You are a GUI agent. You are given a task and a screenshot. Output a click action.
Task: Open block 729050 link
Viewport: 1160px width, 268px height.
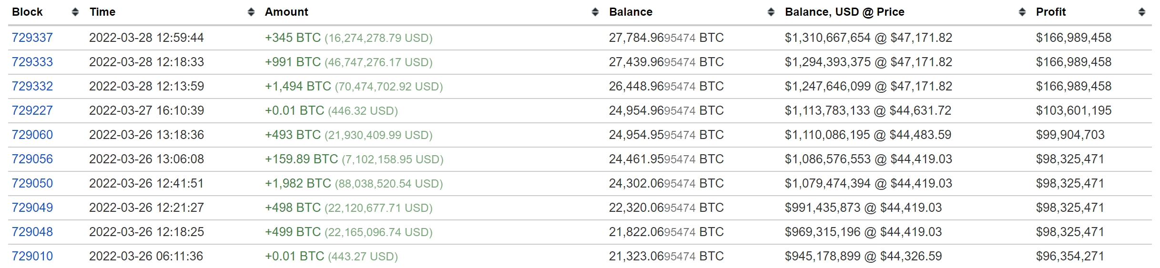[32, 183]
